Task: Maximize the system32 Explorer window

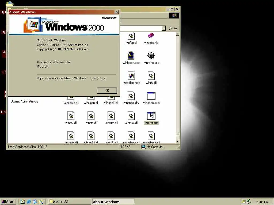Action: tap(172, 9)
